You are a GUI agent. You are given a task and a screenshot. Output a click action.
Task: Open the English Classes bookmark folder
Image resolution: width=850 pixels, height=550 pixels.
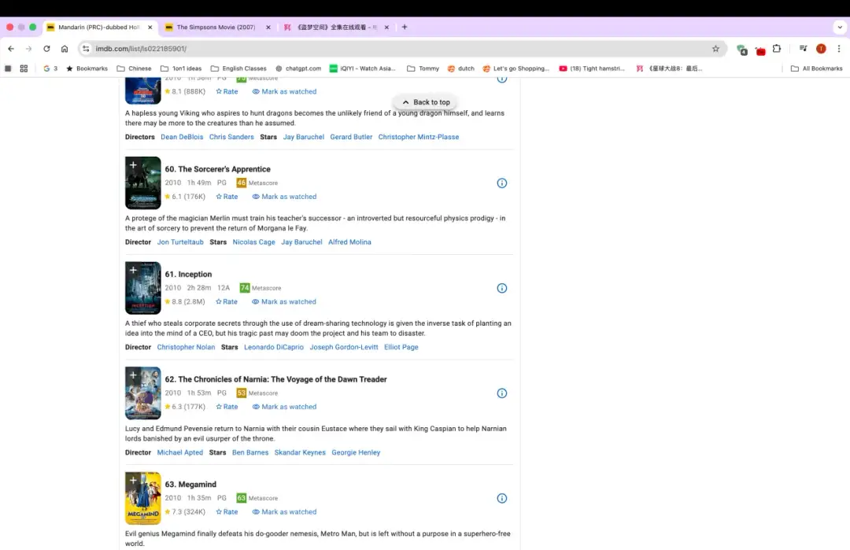[238, 68]
